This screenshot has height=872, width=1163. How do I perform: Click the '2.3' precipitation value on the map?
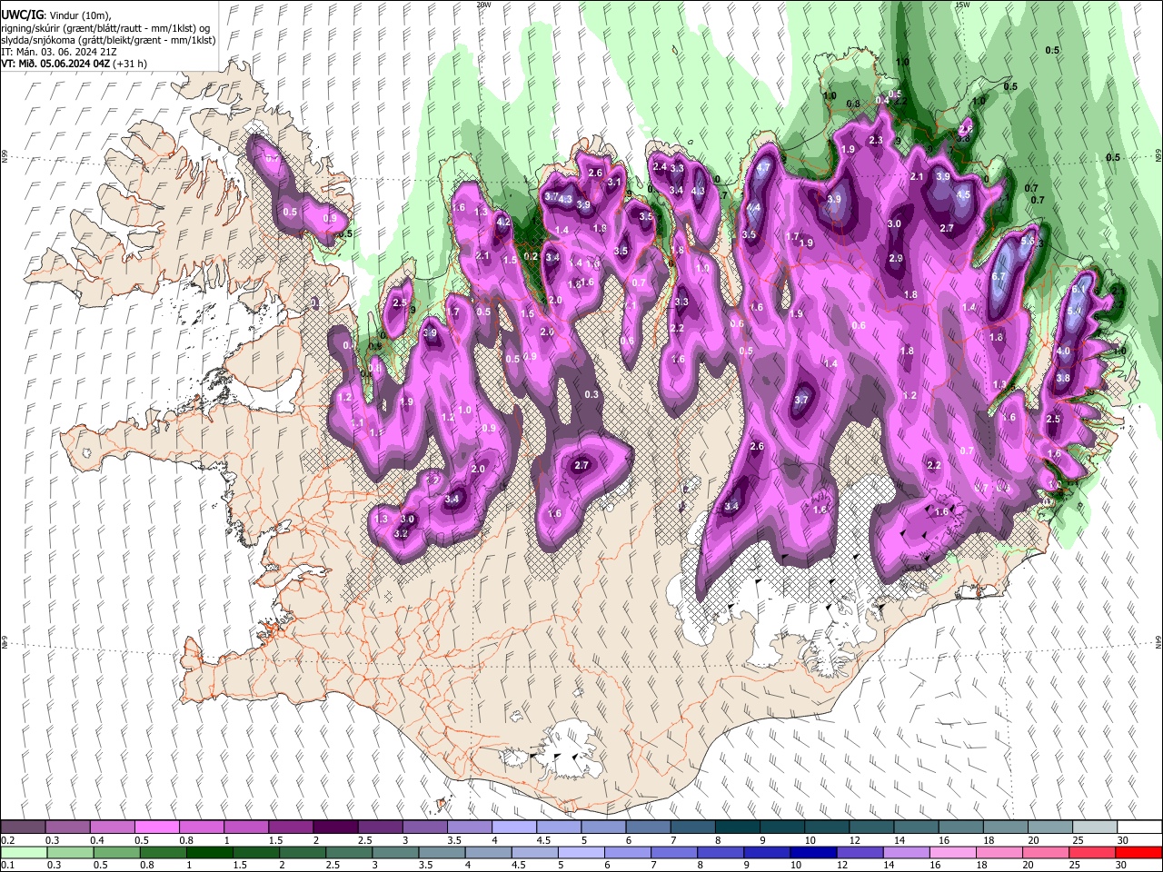[x=876, y=140]
